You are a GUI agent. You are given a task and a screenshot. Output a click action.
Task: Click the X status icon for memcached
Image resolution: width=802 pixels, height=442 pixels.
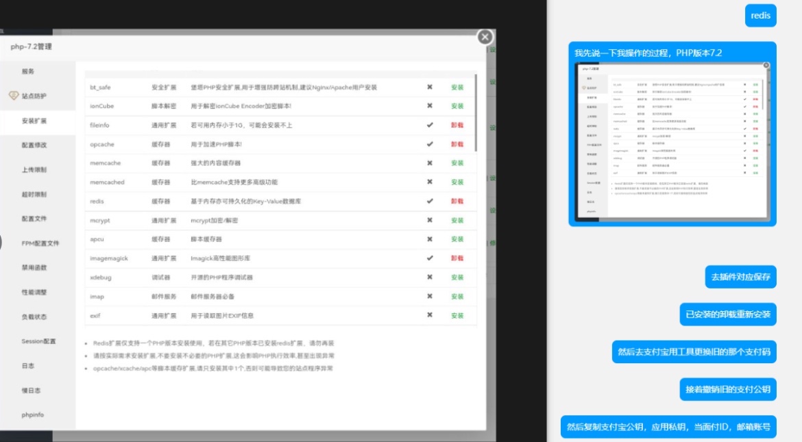(x=430, y=182)
